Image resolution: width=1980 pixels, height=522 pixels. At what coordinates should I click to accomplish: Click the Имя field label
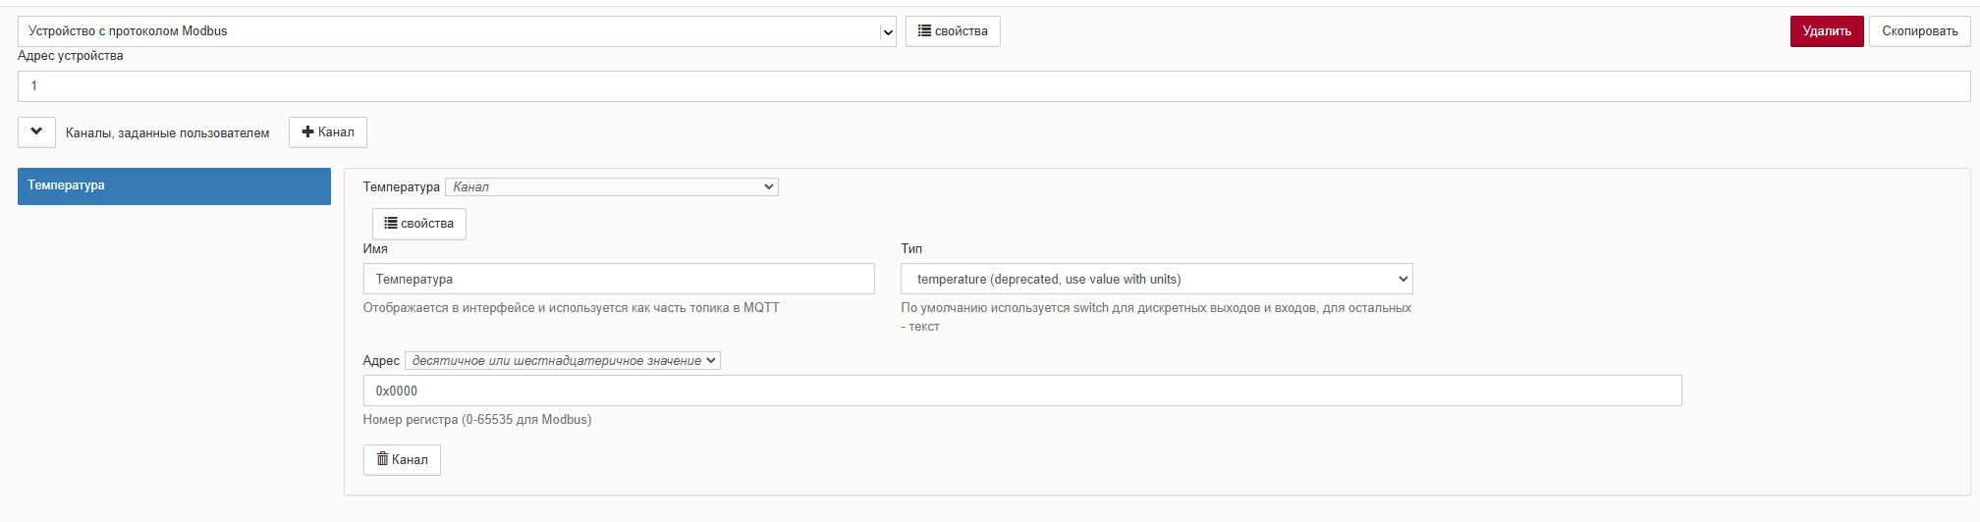tap(375, 249)
